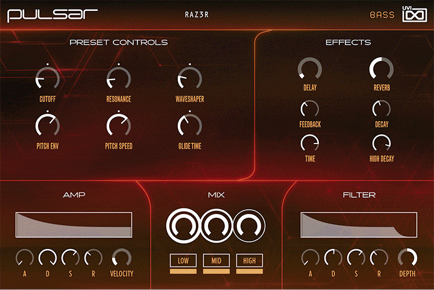Click the High band mix knob
Image resolution: width=434 pixels, height=290 pixels.
click(x=249, y=226)
